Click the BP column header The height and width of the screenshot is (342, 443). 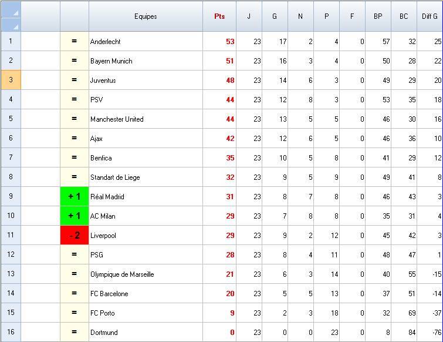click(378, 16)
